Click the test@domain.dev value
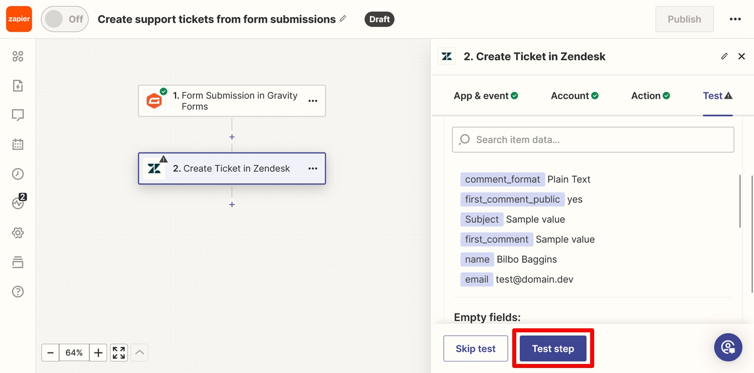754x373 pixels. point(534,280)
